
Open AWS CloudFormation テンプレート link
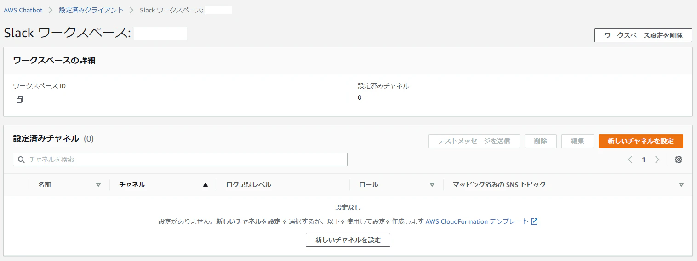tap(477, 221)
